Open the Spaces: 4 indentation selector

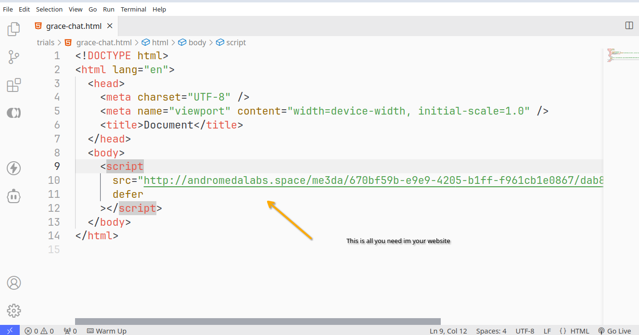click(x=491, y=331)
